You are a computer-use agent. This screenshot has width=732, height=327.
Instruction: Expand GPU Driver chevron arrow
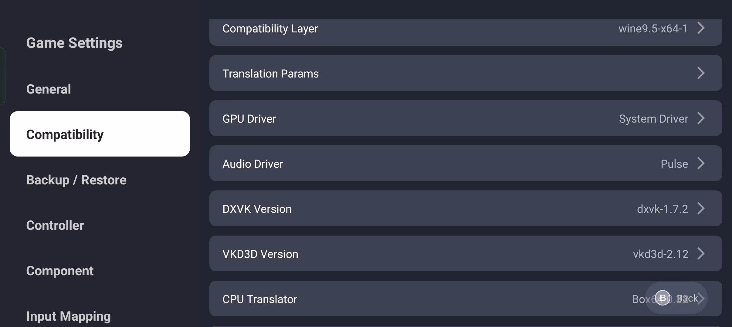click(701, 118)
